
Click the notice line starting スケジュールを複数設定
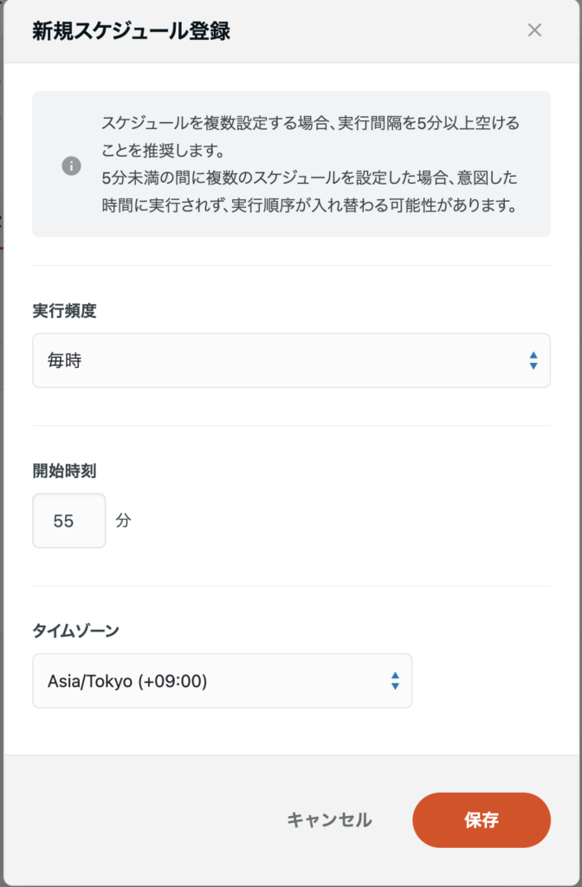310,123
